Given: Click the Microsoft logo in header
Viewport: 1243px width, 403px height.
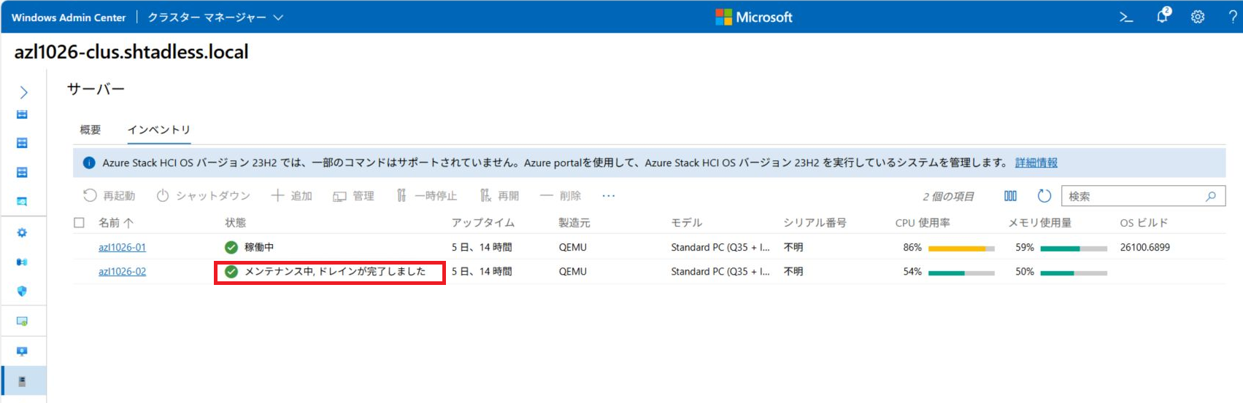Looking at the screenshot, I should coord(754,17).
